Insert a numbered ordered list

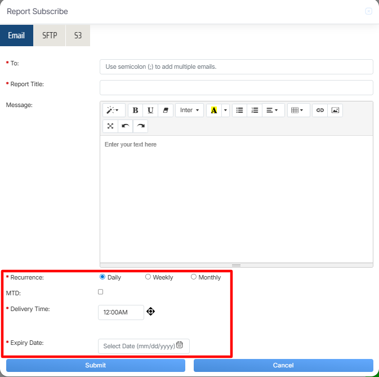pos(255,110)
